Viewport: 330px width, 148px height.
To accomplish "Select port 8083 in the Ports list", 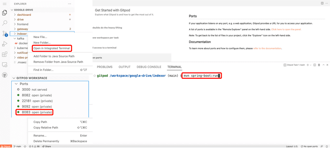I will (36, 112).
